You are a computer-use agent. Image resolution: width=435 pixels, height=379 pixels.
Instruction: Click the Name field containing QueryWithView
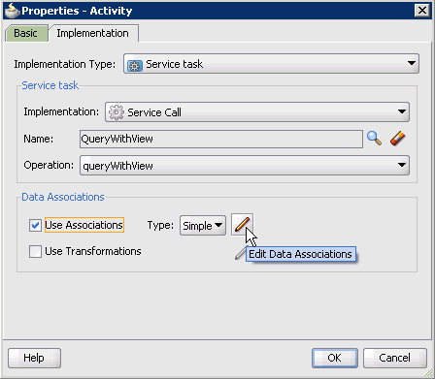tap(221, 139)
